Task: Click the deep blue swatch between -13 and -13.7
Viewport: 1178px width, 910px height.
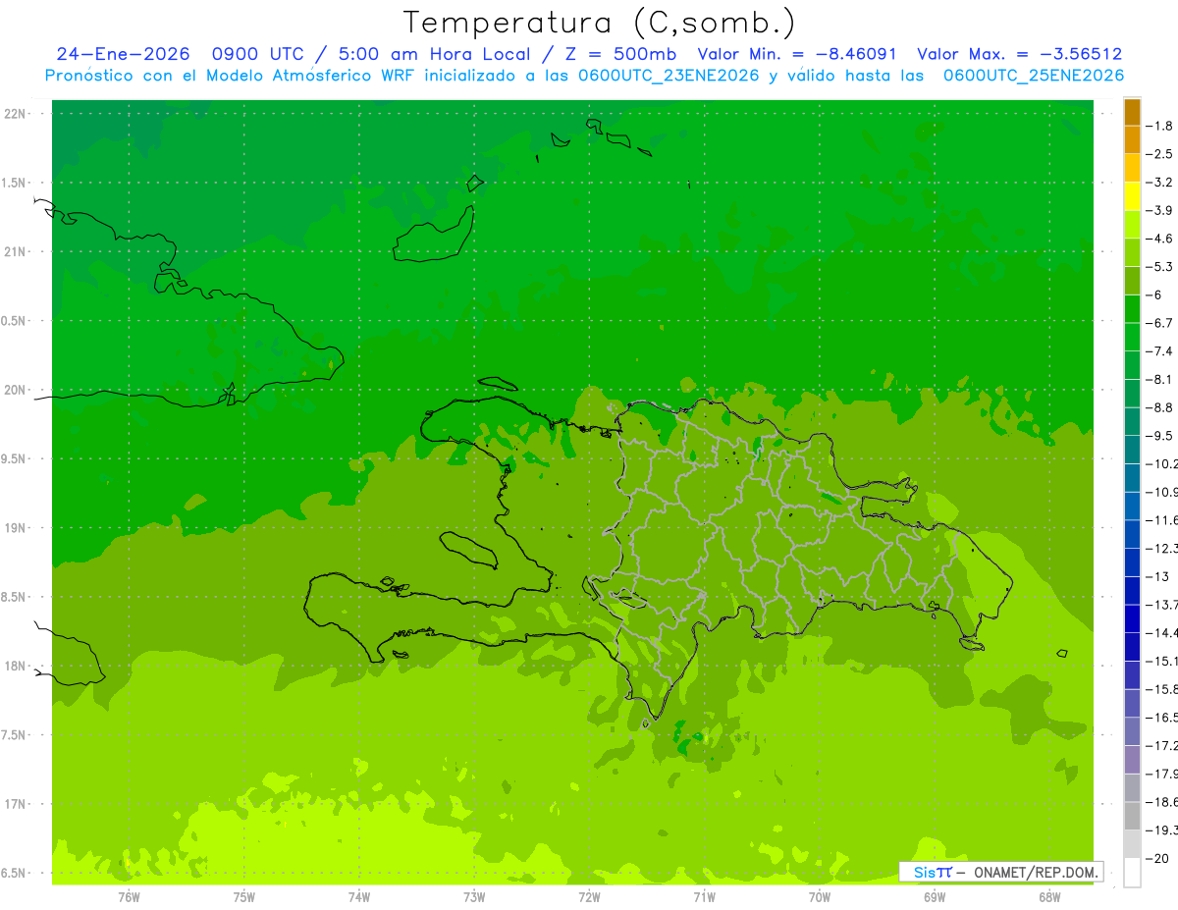Action: (1132, 590)
